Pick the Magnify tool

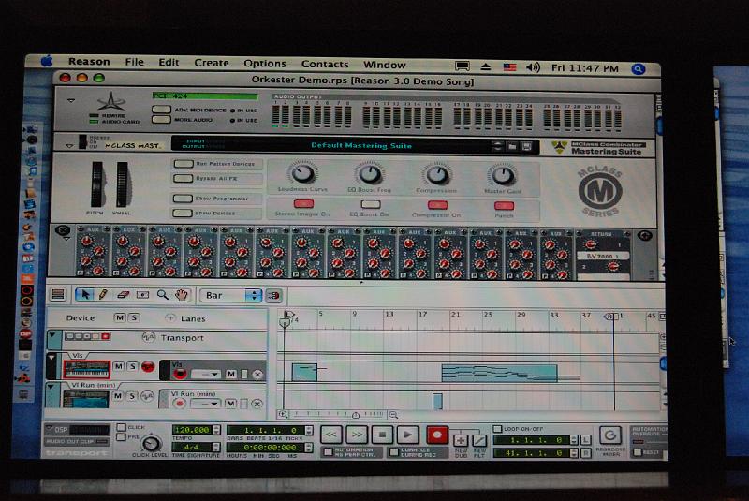tap(163, 295)
